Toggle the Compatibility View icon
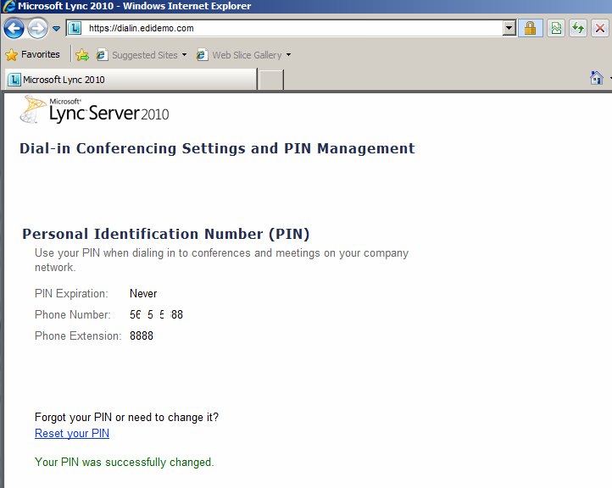The image size is (612, 488). [556, 28]
